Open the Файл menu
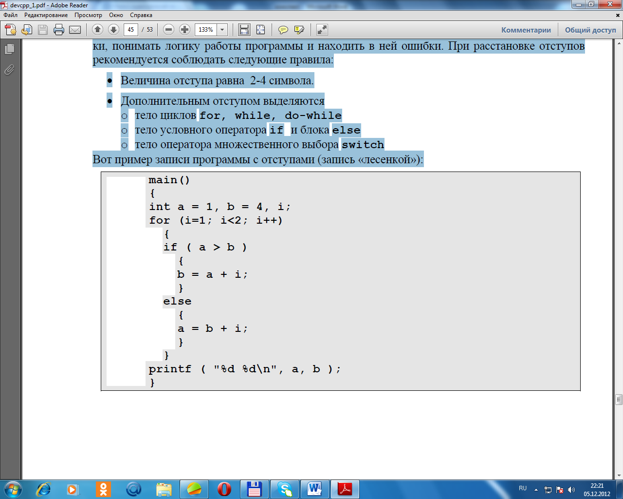Screen dimensions: 623x499 point(11,15)
